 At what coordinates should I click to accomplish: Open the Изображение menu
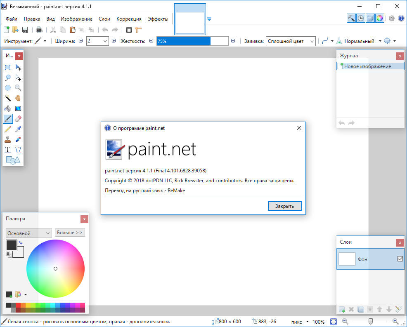pos(77,19)
